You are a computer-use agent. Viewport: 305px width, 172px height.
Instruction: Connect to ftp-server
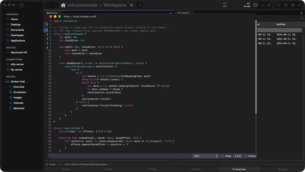17,70
